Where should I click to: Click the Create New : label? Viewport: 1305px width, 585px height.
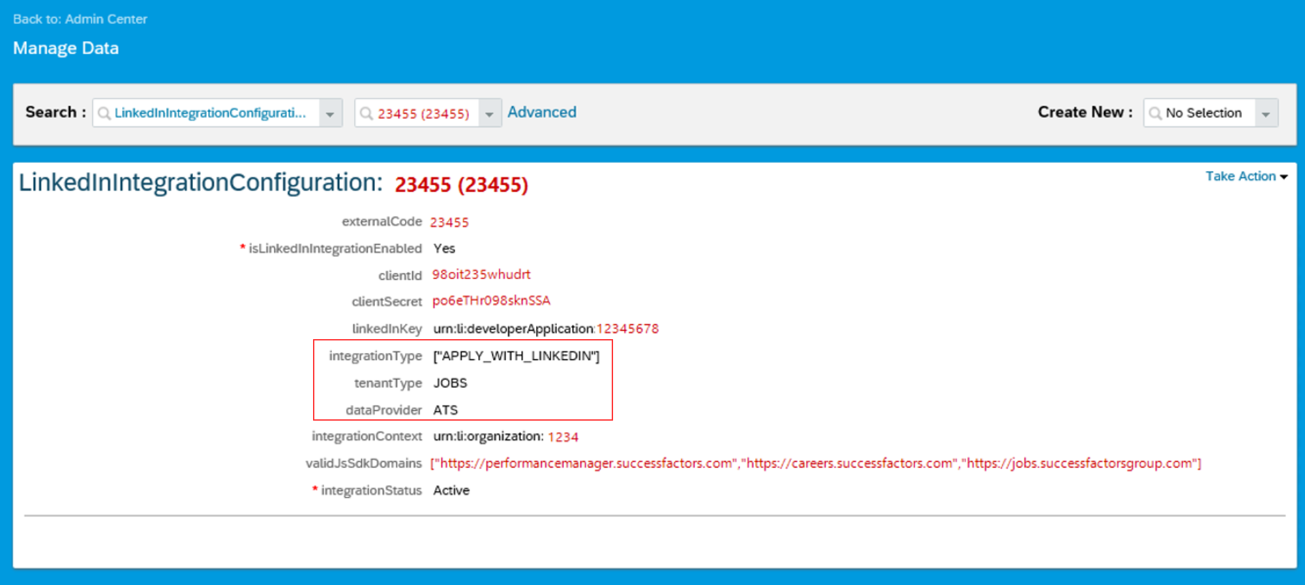[1085, 112]
